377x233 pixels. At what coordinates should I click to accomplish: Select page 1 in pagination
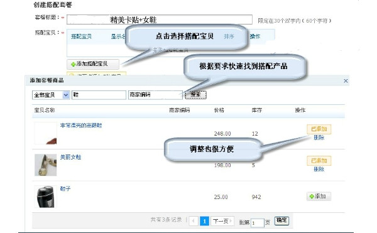tap(204, 221)
